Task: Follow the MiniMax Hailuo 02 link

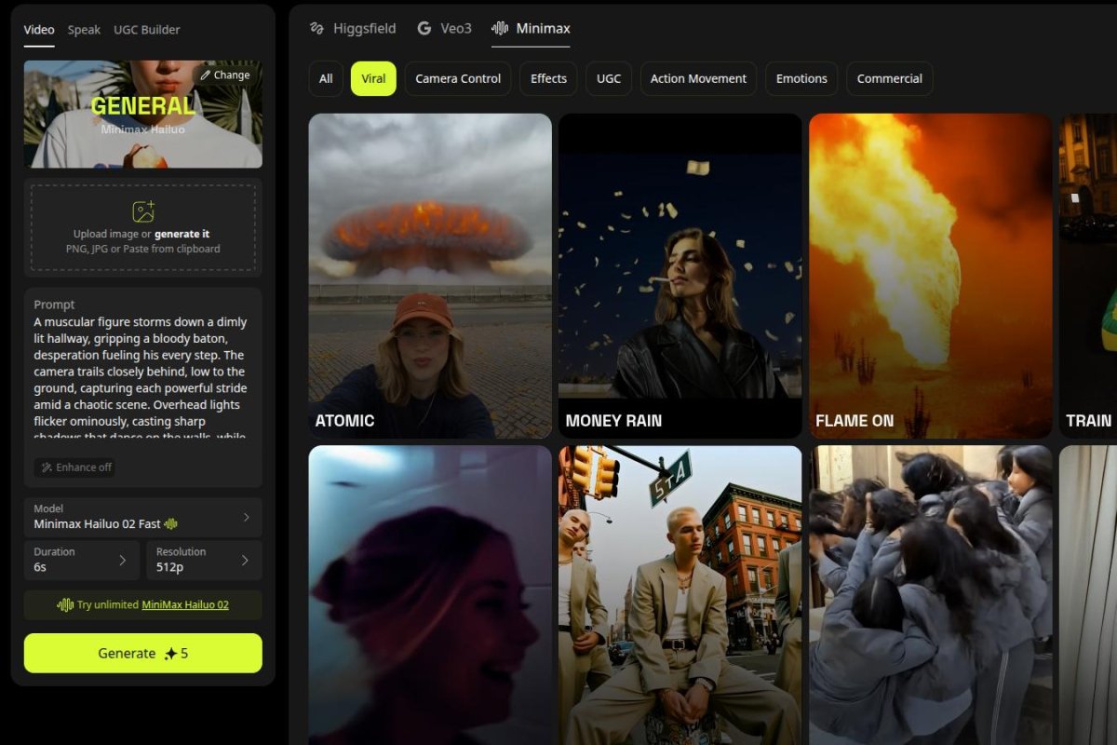Action: click(185, 604)
